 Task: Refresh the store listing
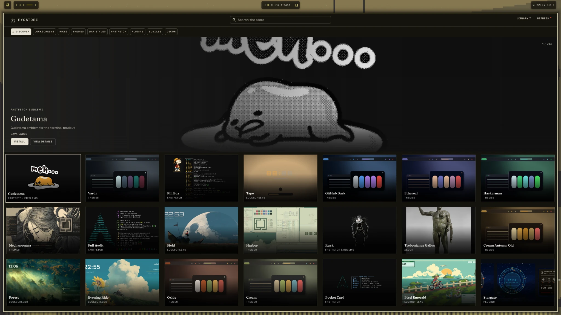pos(543,19)
